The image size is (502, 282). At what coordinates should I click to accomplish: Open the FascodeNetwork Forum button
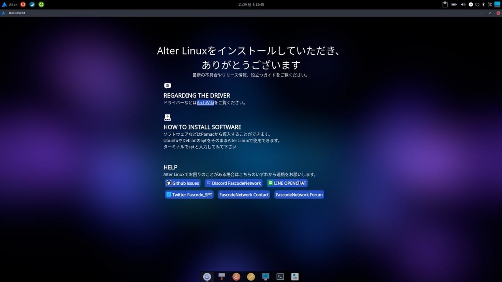[299, 195]
